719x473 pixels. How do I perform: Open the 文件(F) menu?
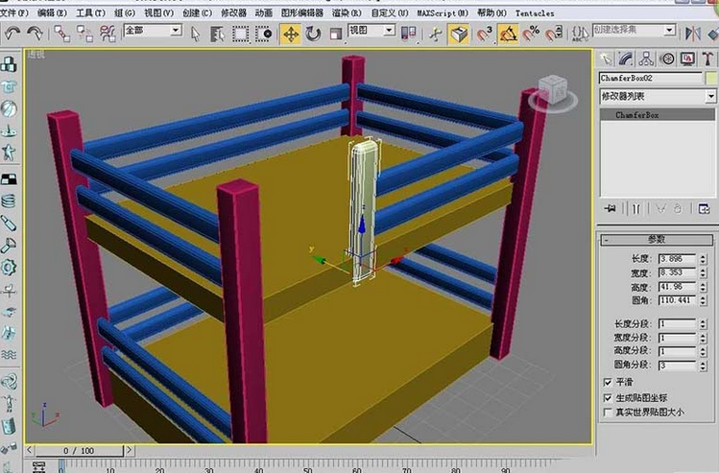(x=14, y=12)
